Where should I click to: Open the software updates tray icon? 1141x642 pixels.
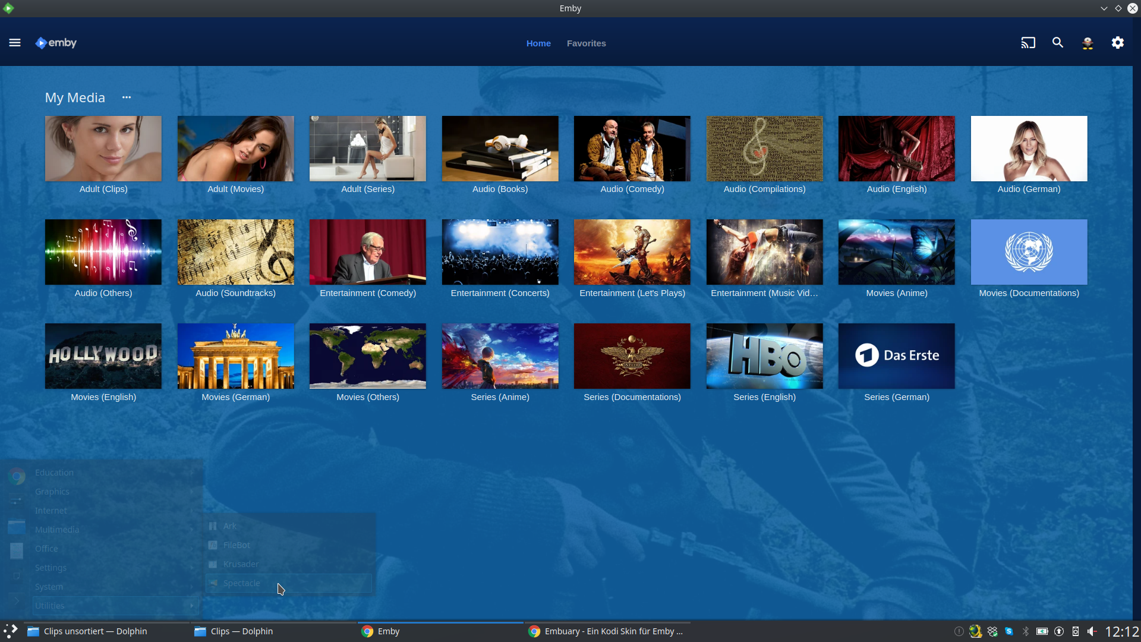coord(1059,631)
